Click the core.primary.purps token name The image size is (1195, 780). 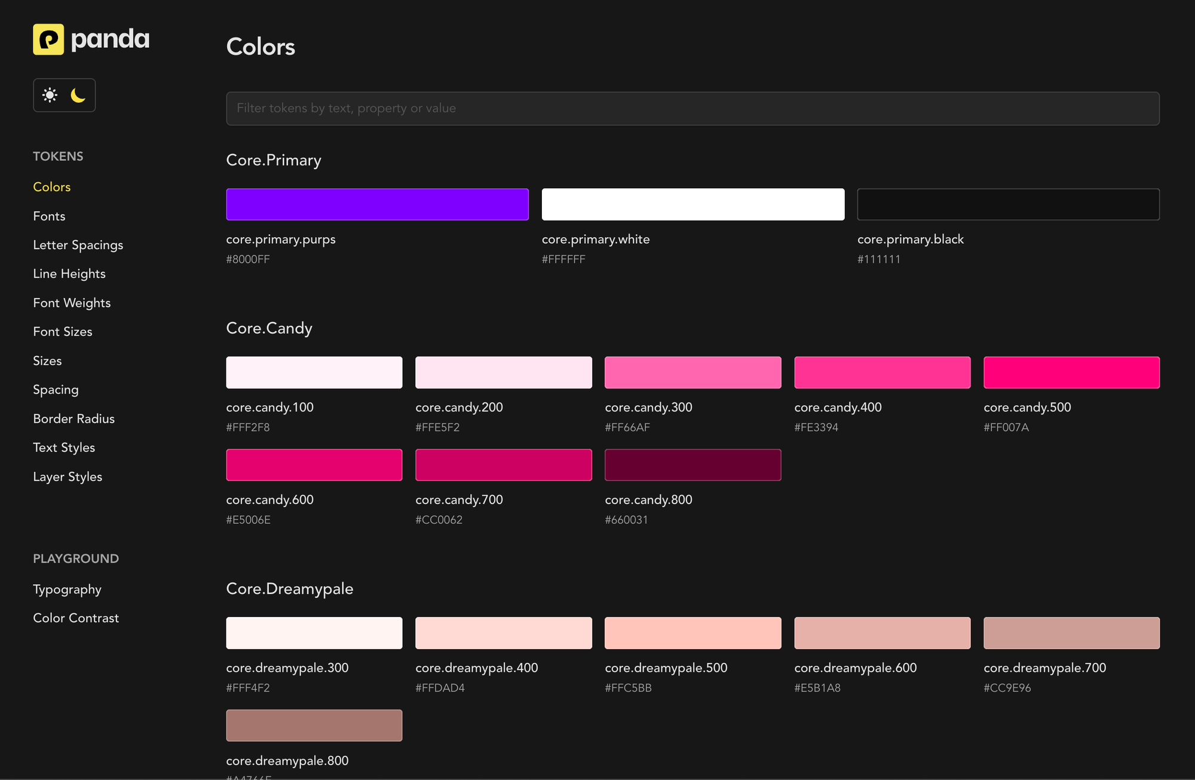click(x=281, y=239)
